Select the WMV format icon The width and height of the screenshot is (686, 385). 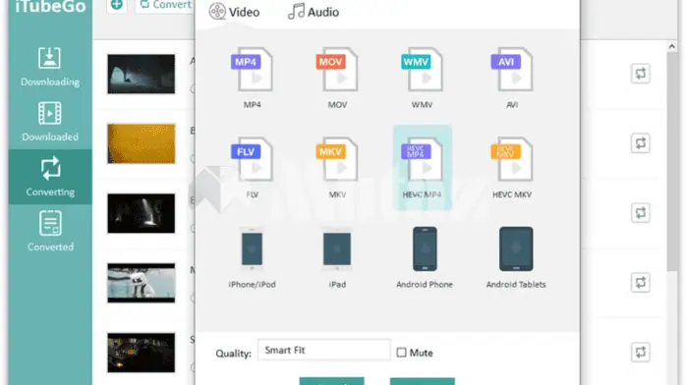click(x=423, y=70)
